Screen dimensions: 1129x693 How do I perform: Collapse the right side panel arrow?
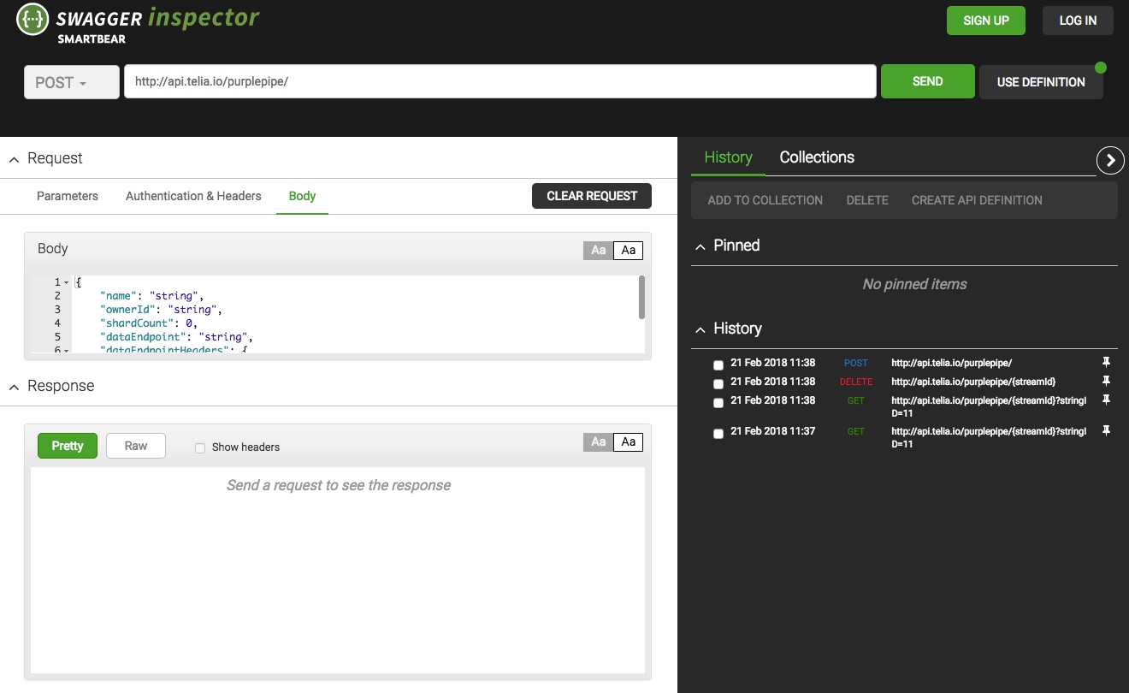[1110, 160]
